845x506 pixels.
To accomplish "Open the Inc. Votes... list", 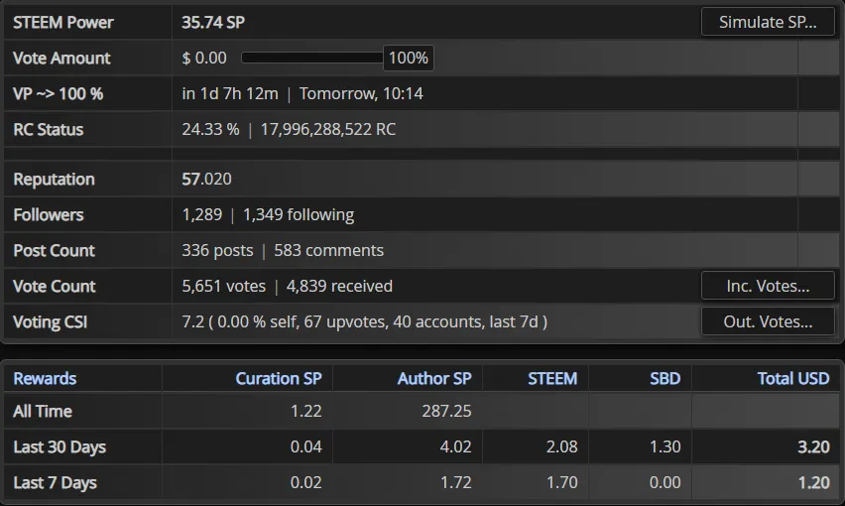I will pos(768,286).
